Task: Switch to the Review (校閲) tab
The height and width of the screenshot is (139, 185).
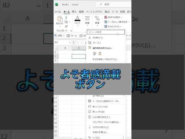Action: coord(123,12)
